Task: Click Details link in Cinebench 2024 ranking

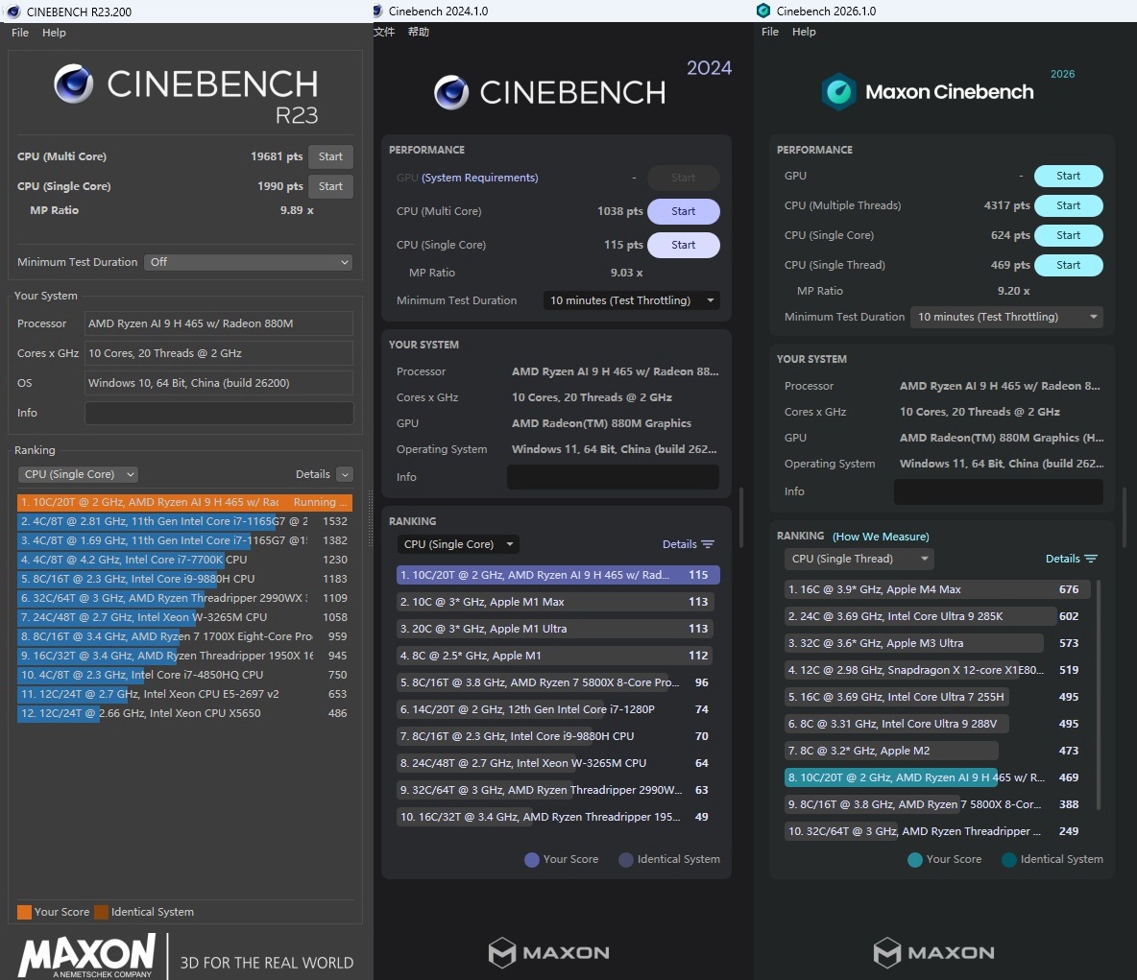Action: click(680, 544)
